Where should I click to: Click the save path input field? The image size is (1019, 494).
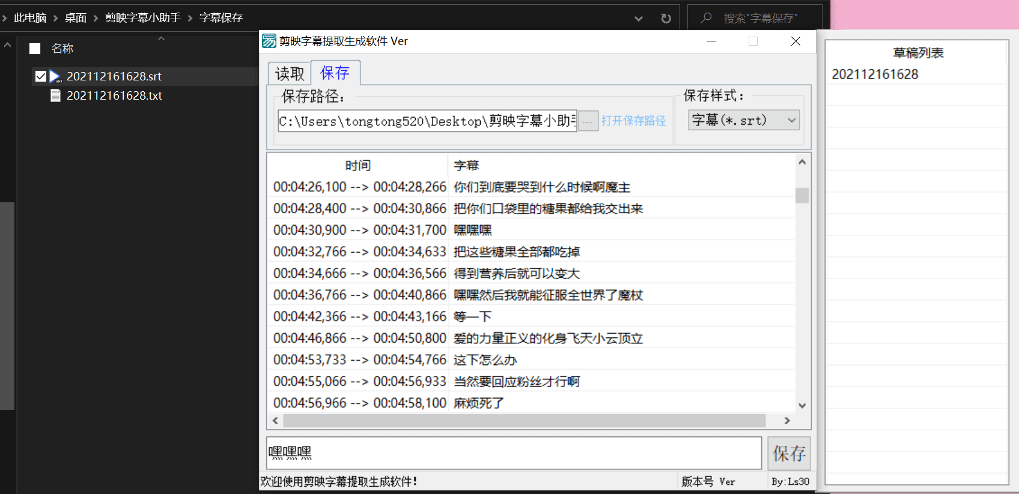[427, 121]
